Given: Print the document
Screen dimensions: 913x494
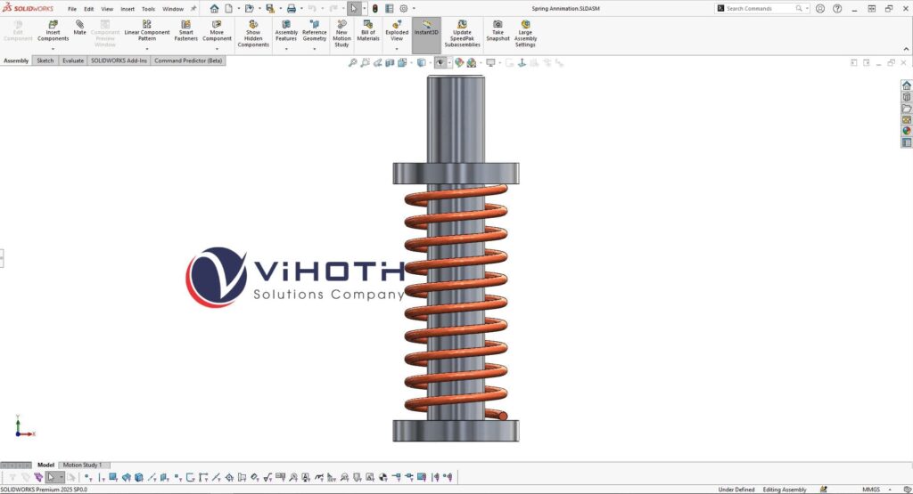Looking at the screenshot, I should 292,9.
